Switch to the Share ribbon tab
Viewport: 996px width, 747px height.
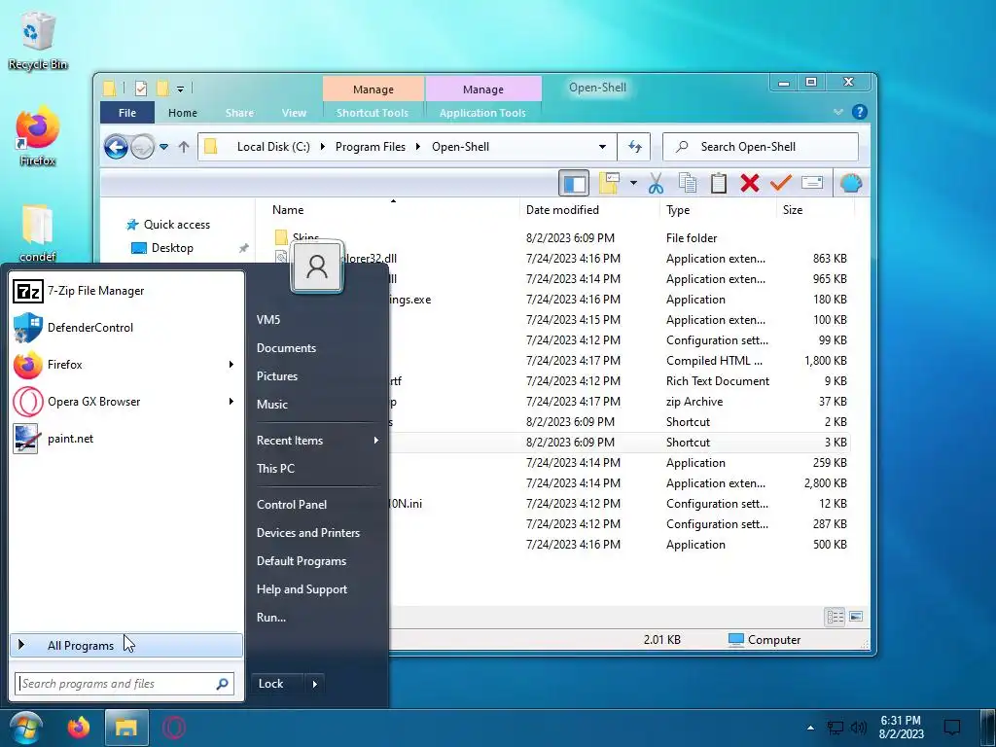point(239,113)
